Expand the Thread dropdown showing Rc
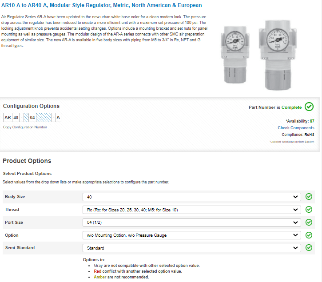322x282 pixels. click(191, 210)
